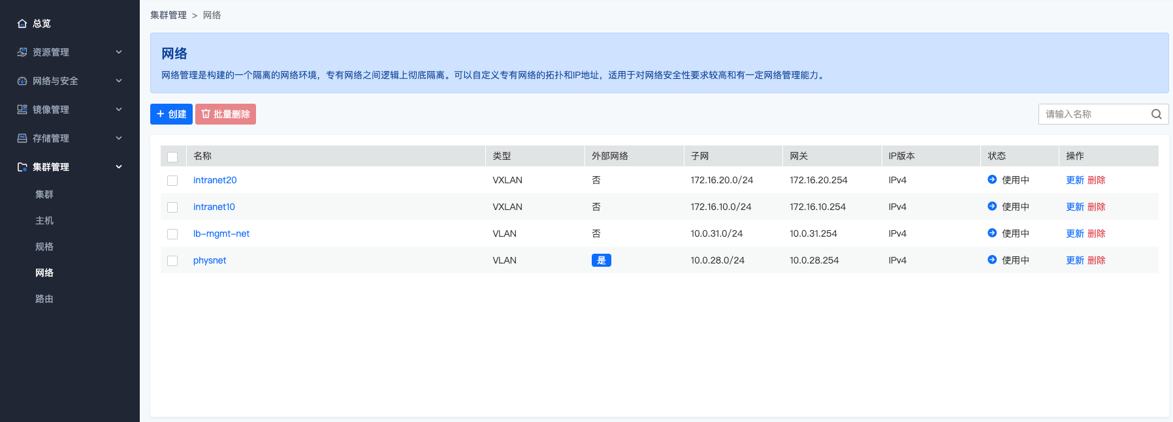The width and height of the screenshot is (1173, 422).
Task: Expand the 资源管理 menu chevron
Action: (x=119, y=52)
